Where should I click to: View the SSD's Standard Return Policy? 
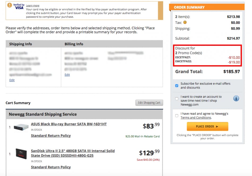point(51,167)
